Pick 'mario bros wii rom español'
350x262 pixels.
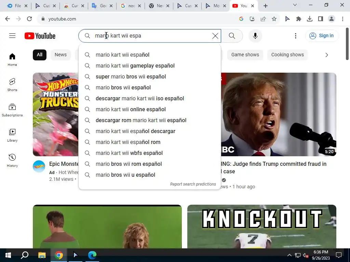150,164
